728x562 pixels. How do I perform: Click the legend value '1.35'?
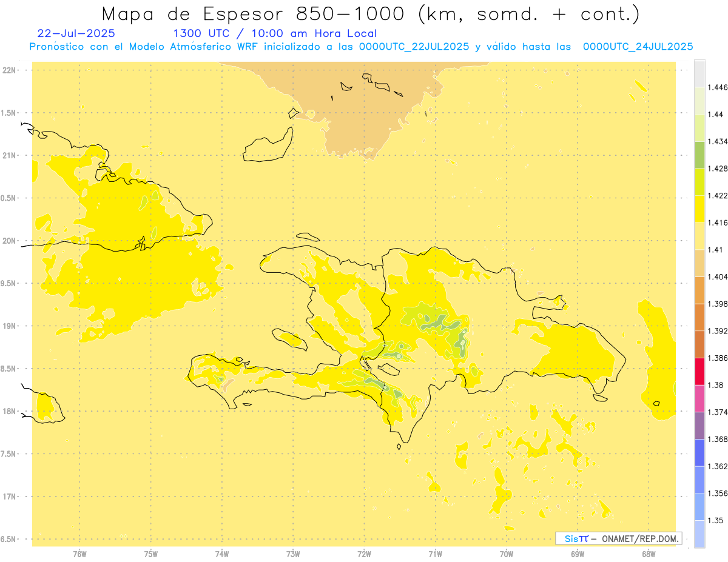click(x=716, y=520)
